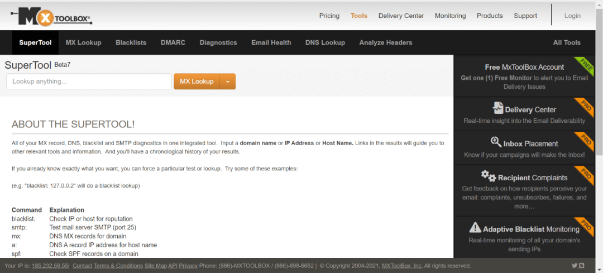
Task: Click Tools in the top navigation
Action: (359, 16)
